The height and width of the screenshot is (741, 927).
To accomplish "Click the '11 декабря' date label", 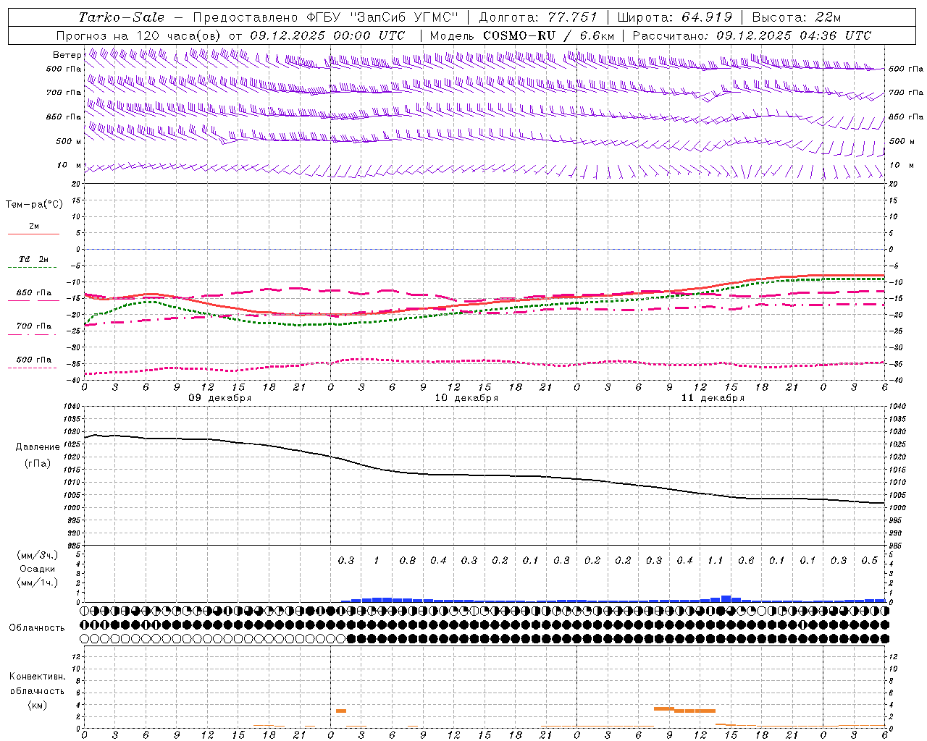I will [x=713, y=398].
